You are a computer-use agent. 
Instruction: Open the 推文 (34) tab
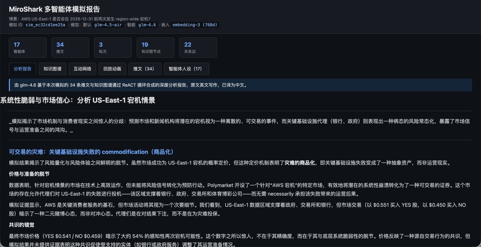coord(145,69)
